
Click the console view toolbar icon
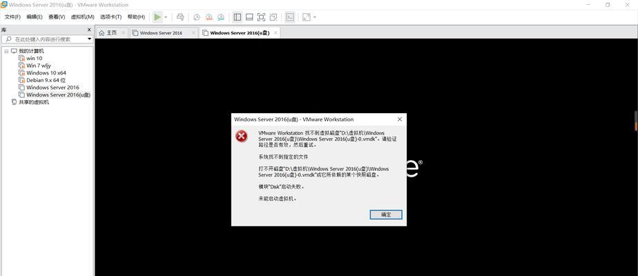[290, 17]
